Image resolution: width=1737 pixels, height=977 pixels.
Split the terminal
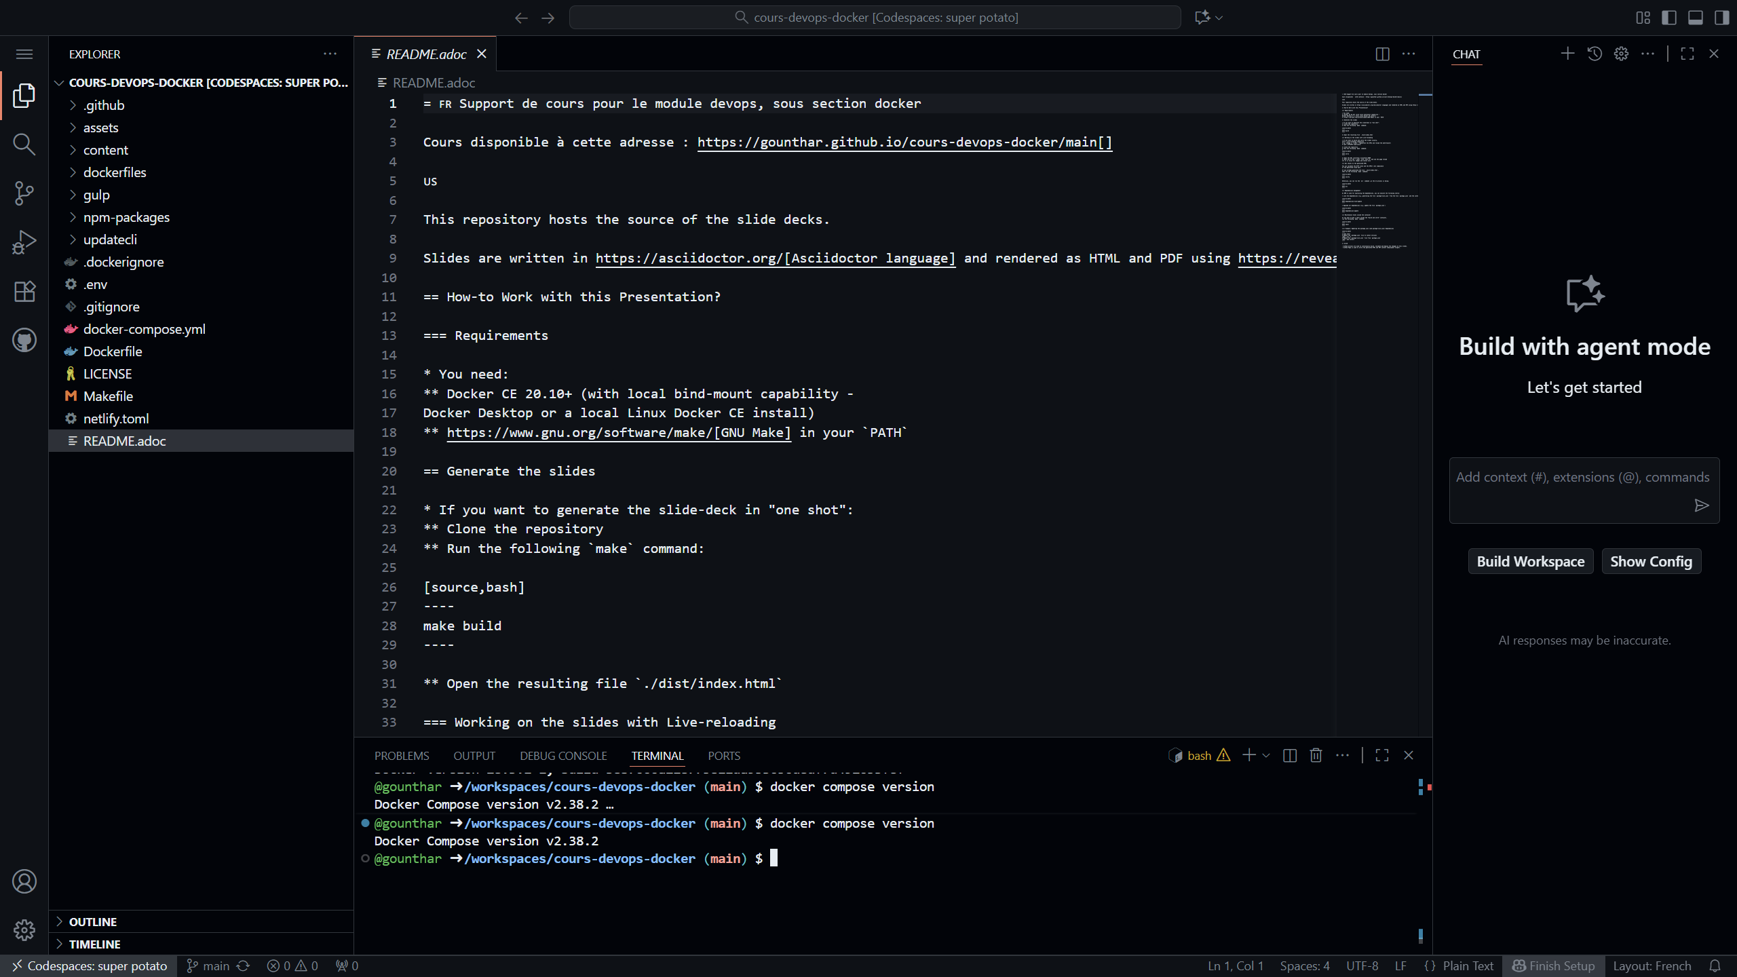pyautogui.click(x=1289, y=755)
